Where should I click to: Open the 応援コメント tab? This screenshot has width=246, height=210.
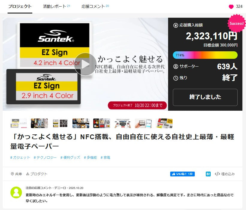pos(95,6)
